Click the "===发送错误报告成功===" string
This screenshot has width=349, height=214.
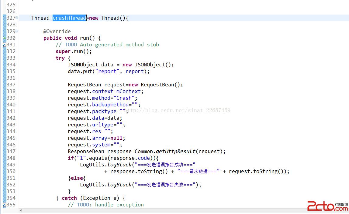(165, 165)
